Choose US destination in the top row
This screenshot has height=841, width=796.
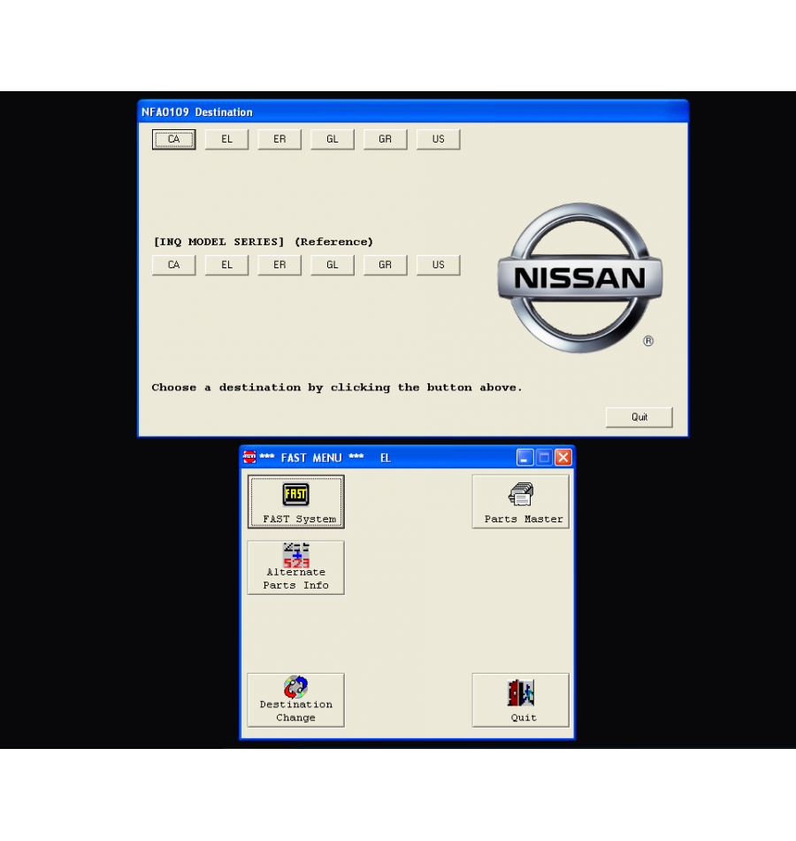(x=439, y=140)
